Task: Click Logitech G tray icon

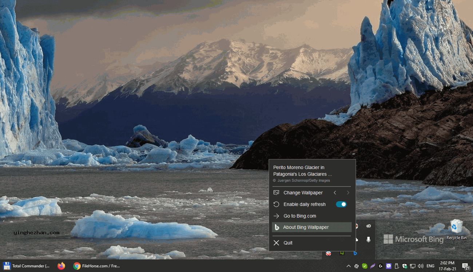Action: pyautogui.click(x=381, y=266)
